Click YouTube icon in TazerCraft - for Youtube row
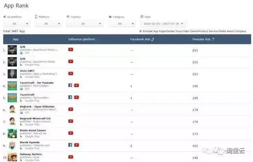 coord(77,86)
